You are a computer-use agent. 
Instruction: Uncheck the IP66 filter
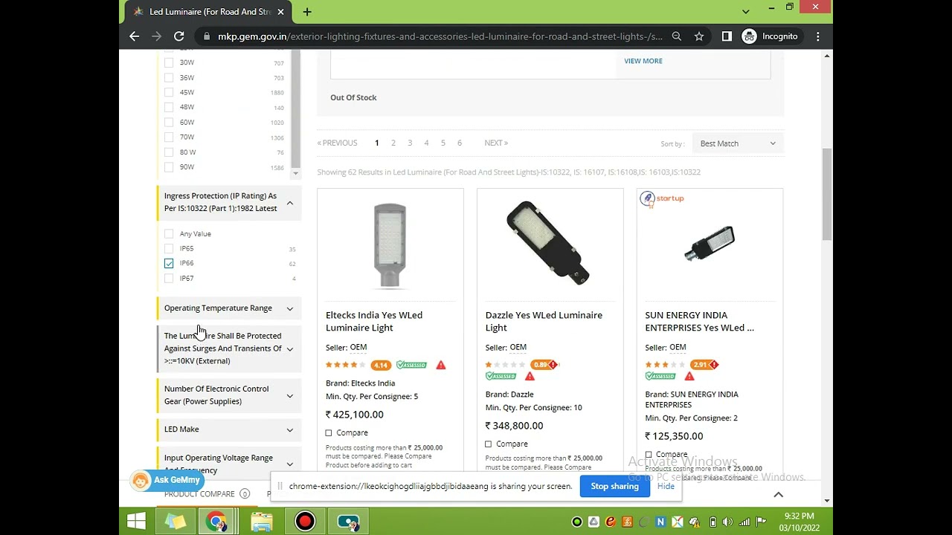coord(169,263)
